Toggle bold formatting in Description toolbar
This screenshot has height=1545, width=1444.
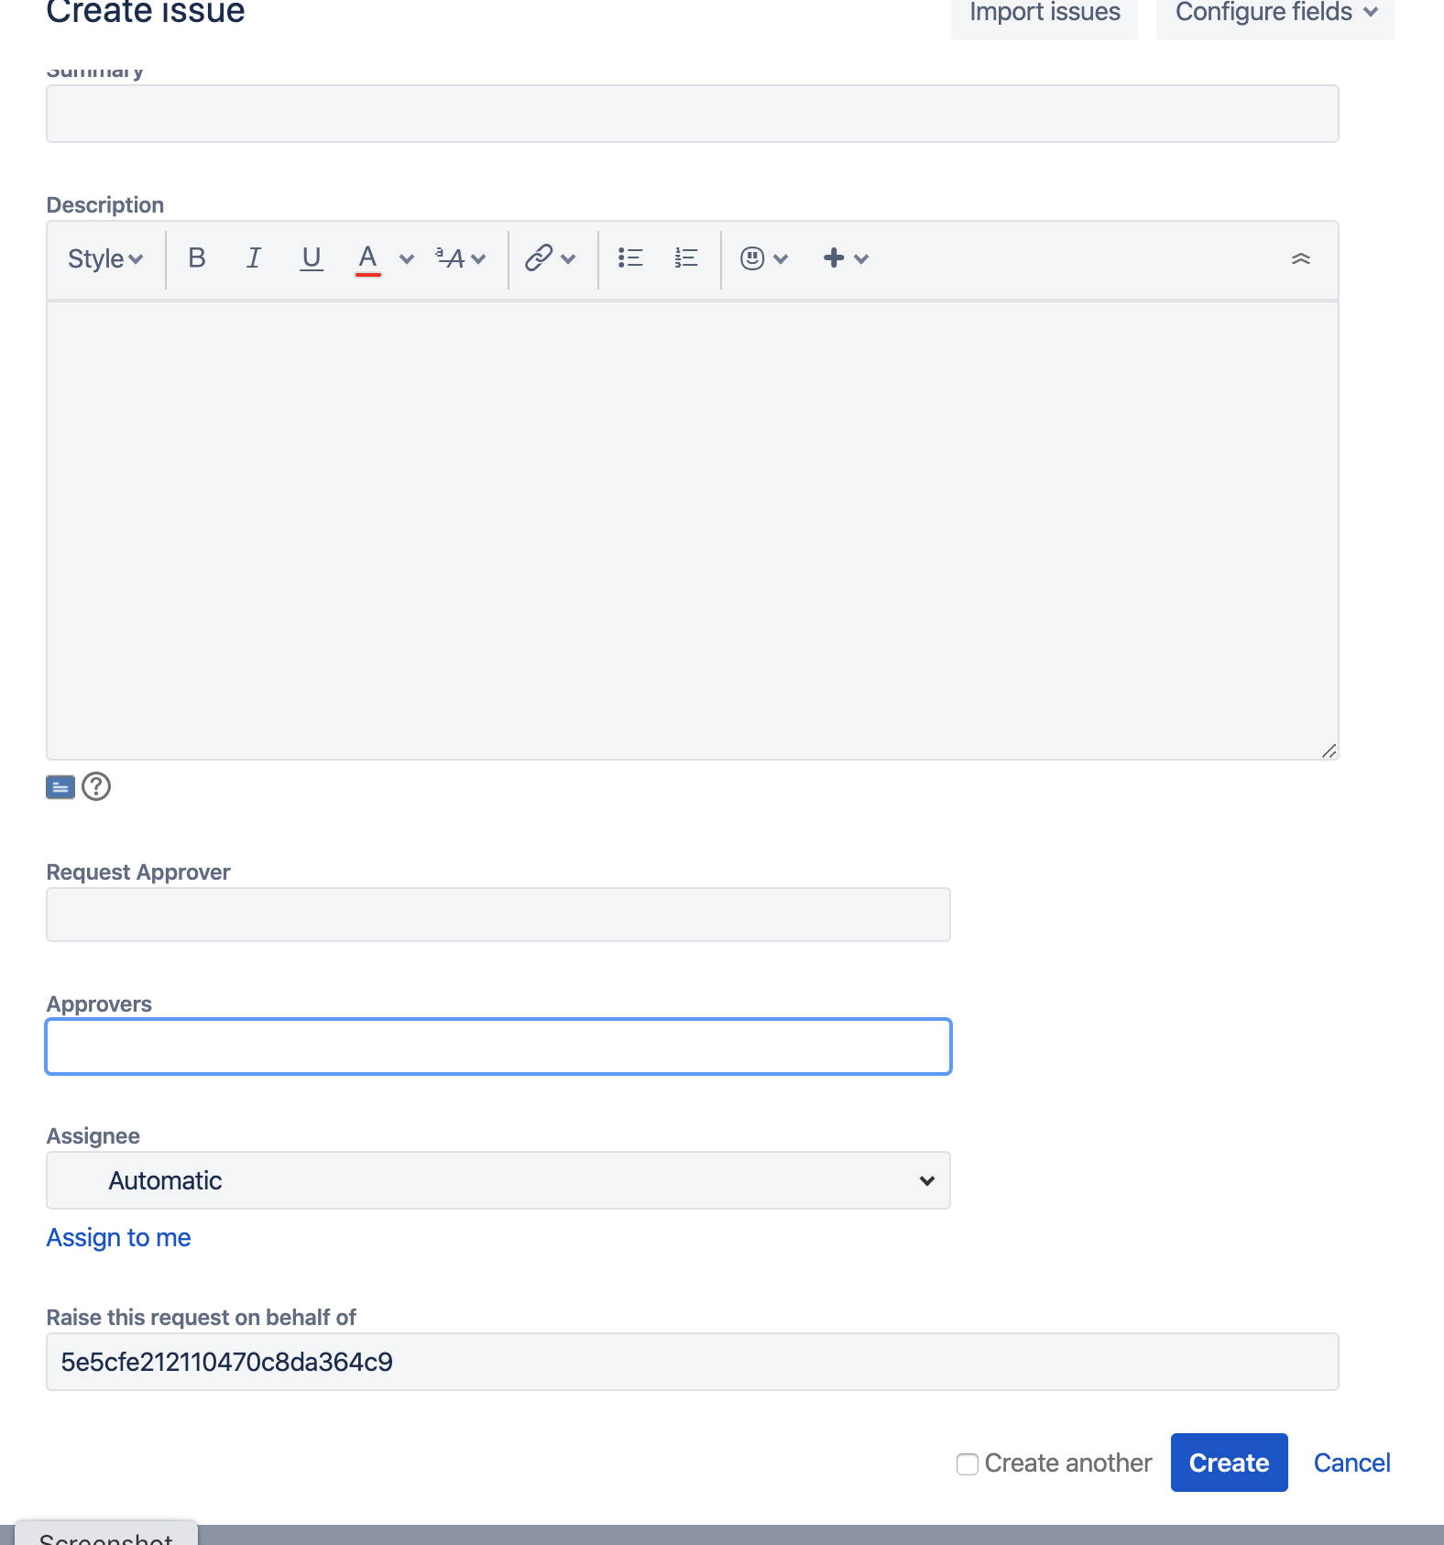(x=196, y=259)
